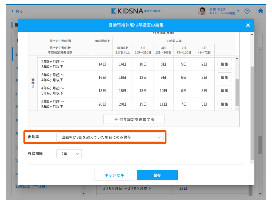Open the help question mark icon

[247, 11]
